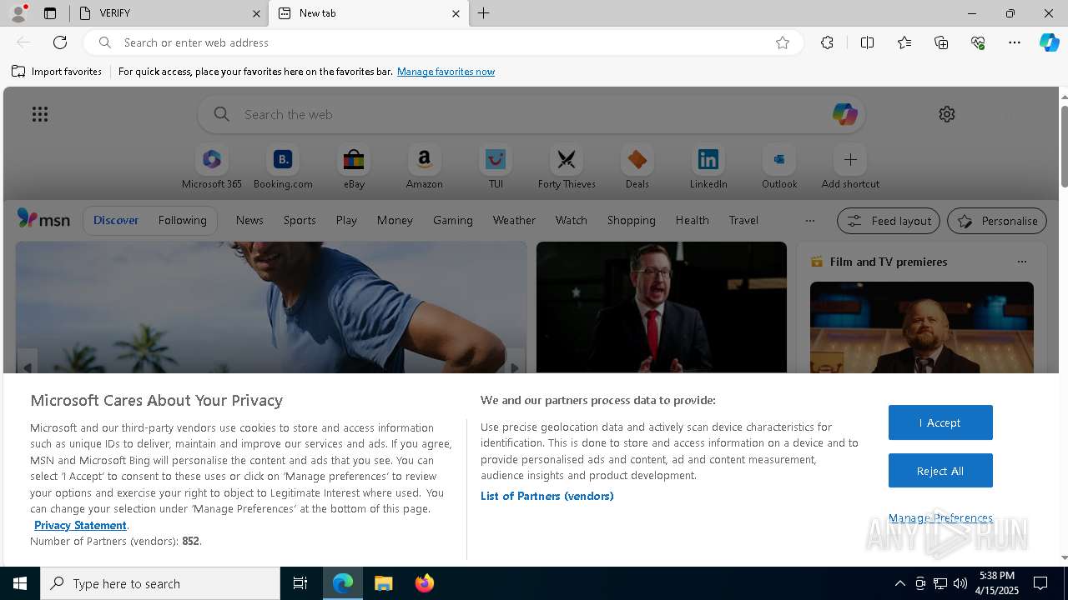Launch Copilot sidebar icon
Image resolution: width=1068 pixels, height=600 pixels.
[x=1049, y=42]
